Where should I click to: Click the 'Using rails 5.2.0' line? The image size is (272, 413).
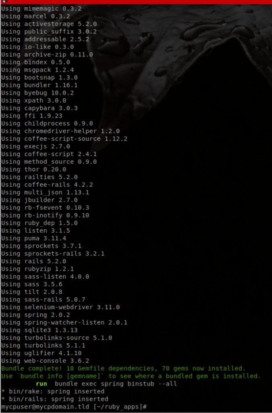click(x=34, y=261)
